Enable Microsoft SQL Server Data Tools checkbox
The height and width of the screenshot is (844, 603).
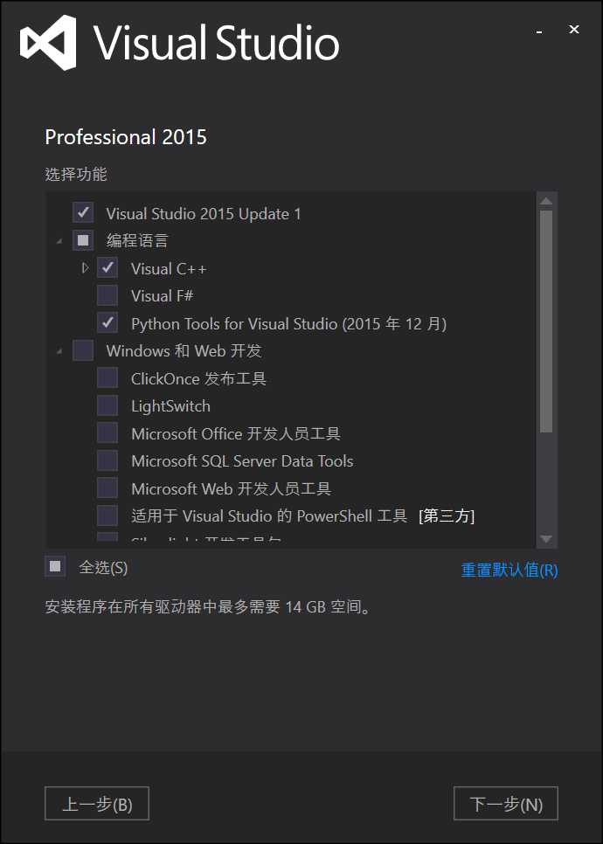[107, 460]
